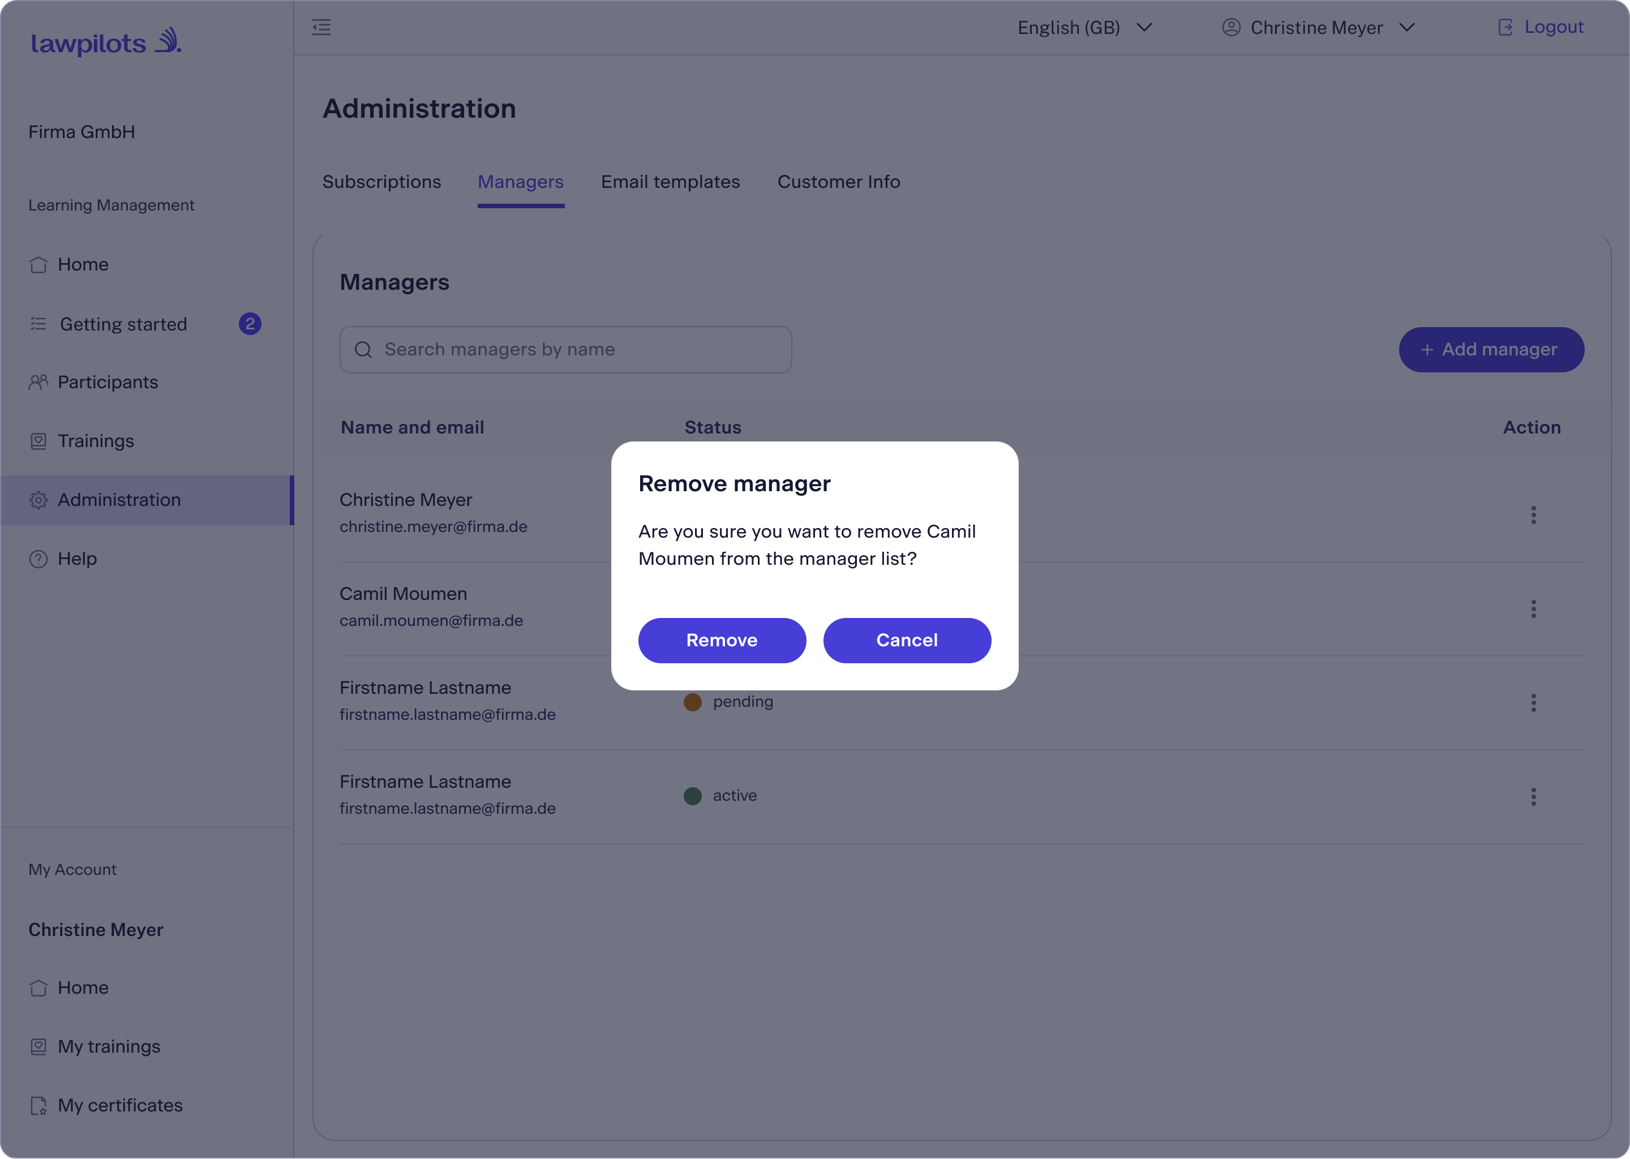Image resolution: width=1630 pixels, height=1159 pixels.
Task: Click the pending status label
Action: [743, 702]
